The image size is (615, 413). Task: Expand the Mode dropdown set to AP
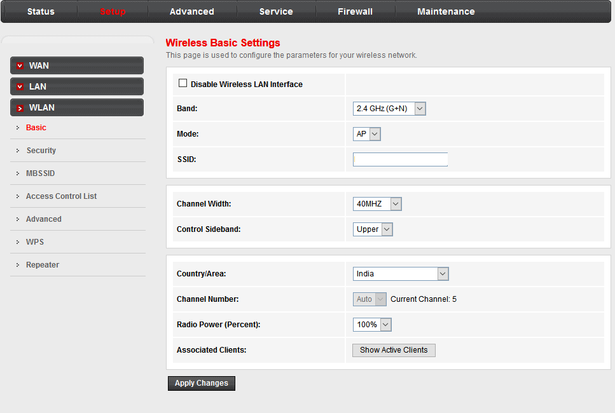click(x=367, y=134)
